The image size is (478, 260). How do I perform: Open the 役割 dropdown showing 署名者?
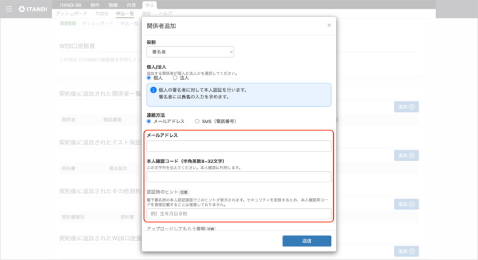[190, 52]
